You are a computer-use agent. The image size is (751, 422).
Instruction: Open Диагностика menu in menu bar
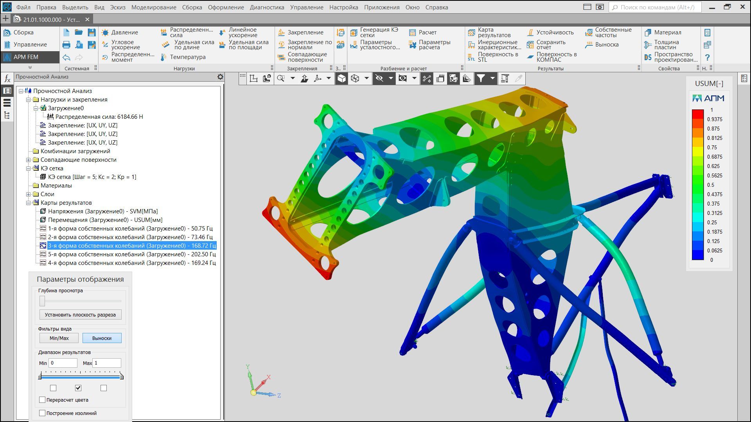[267, 7]
